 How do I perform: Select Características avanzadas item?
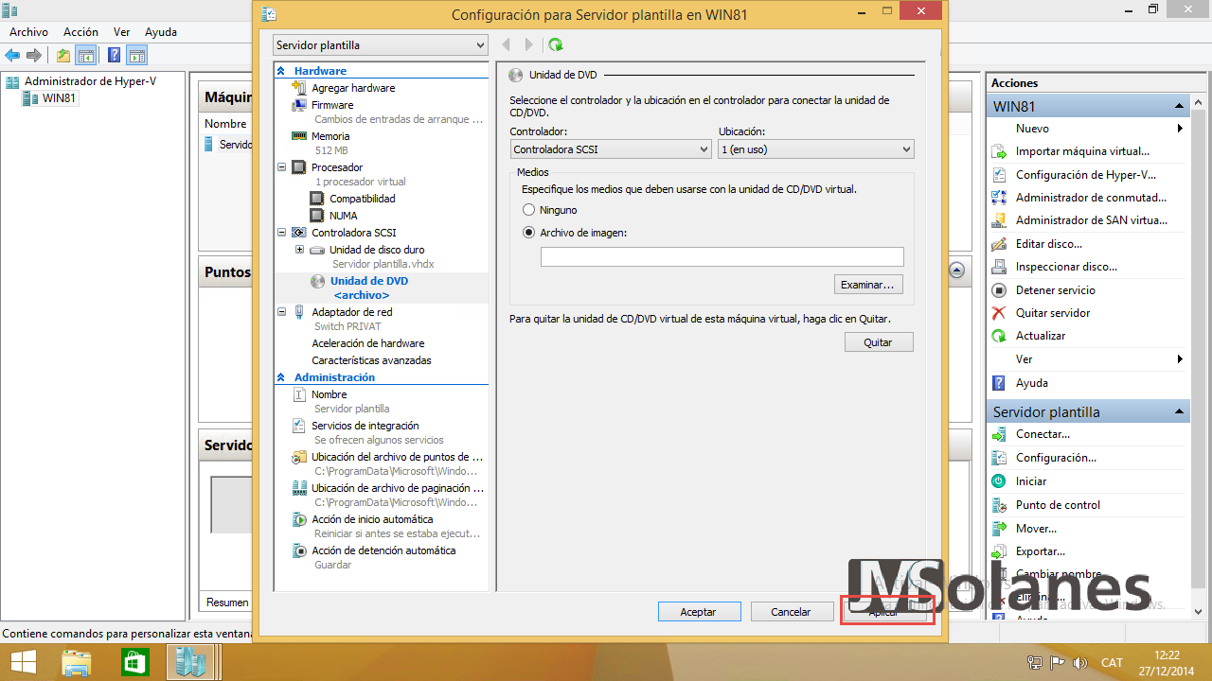[371, 360]
